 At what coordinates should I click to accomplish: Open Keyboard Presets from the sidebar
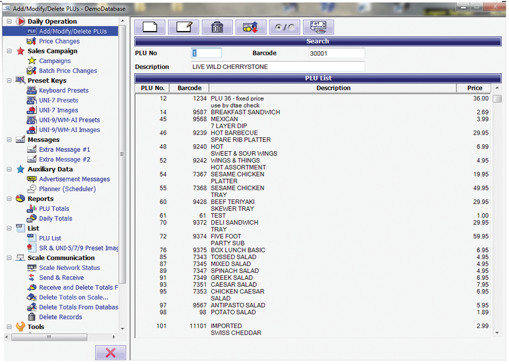[64, 90]
